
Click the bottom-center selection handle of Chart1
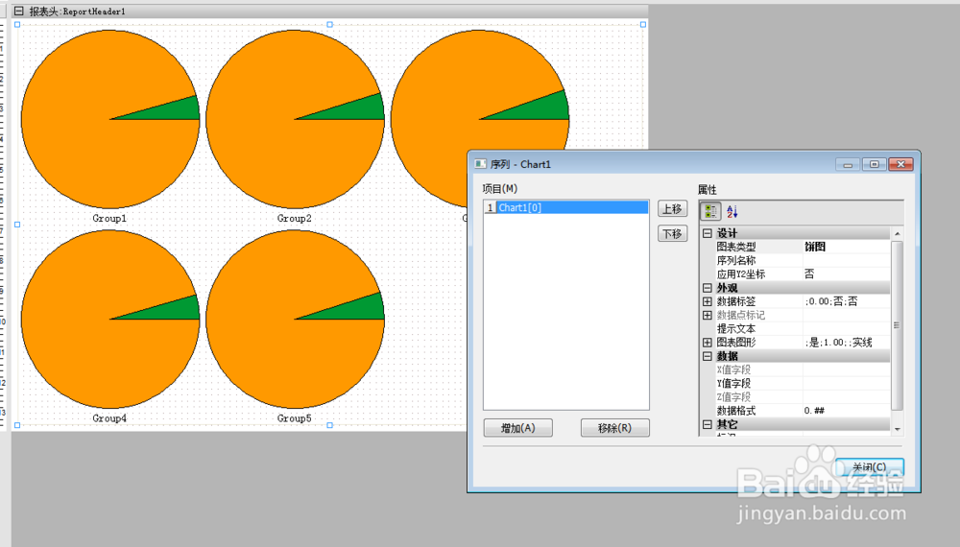pos(330,424)
